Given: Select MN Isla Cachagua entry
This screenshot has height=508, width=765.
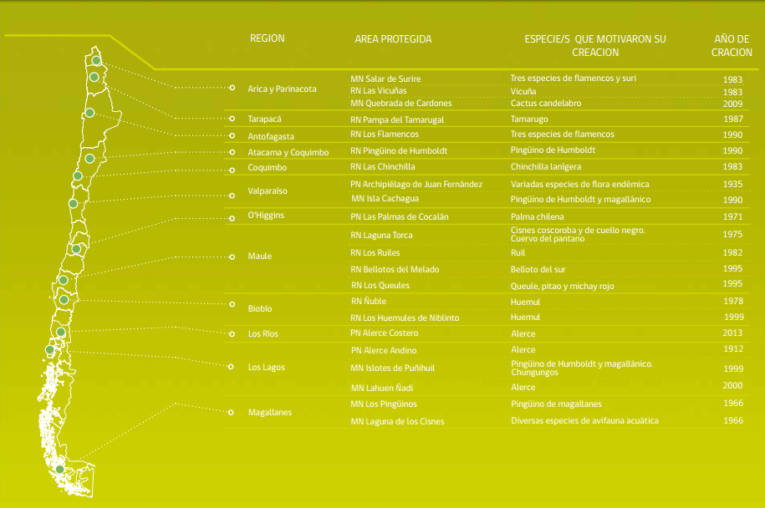Looking at the screenshot, I should (x=385, y=198).
